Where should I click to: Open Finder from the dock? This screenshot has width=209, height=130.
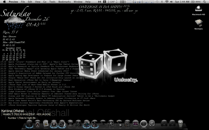(x=29, y=124)
